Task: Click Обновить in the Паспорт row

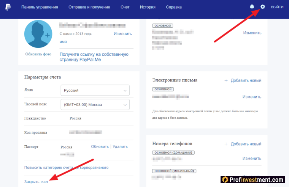Action: click(x=100, y=146)
